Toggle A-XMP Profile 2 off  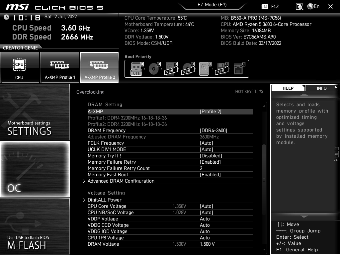(100, 67)
